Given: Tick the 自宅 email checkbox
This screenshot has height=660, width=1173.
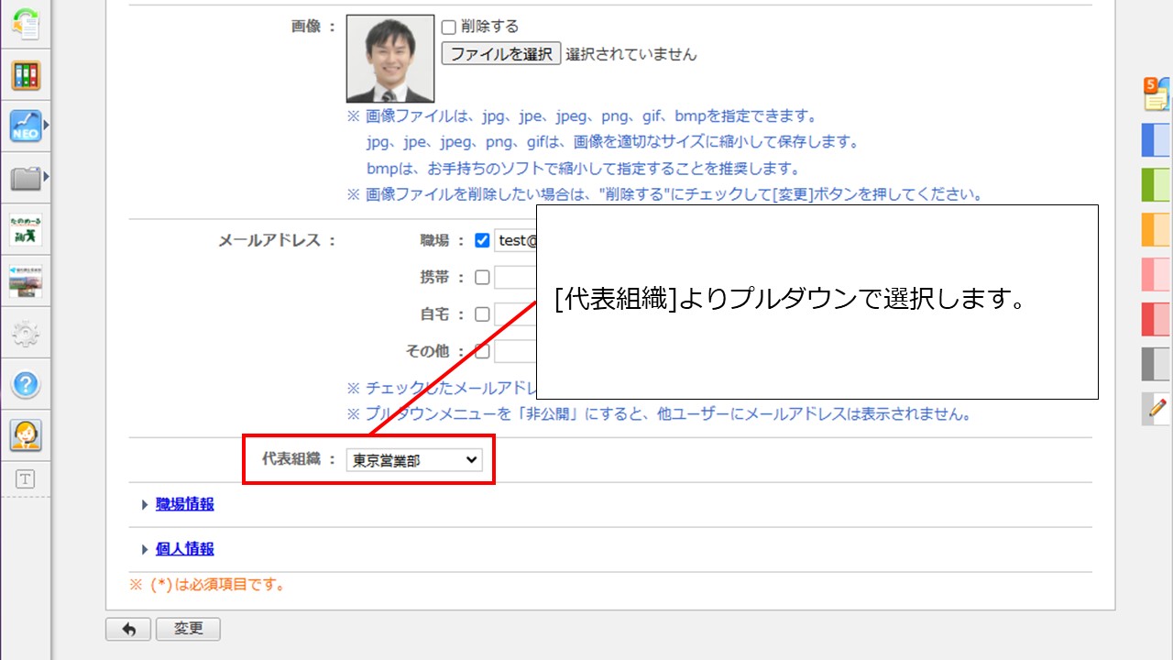Looking at the screenshot, I should point(482,314).
